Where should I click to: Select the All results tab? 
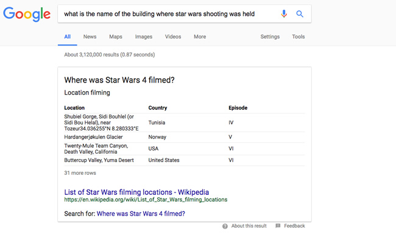tap(68, 36)
